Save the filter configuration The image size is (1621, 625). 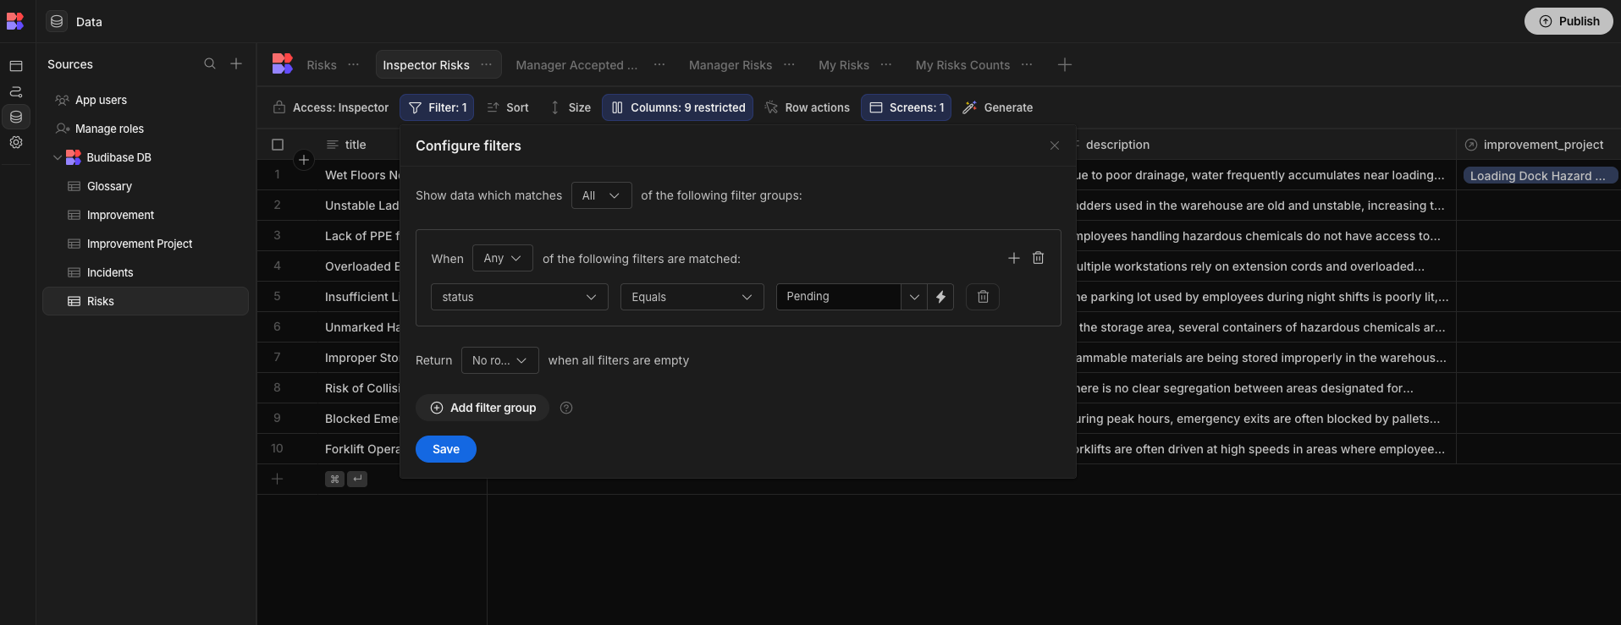[x=446, y=449]
